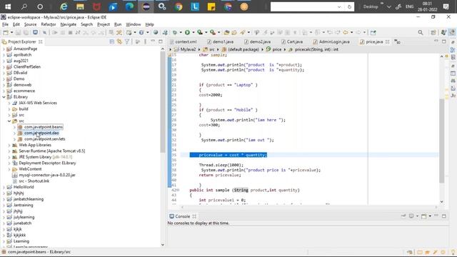Open the taskbar File Explorer icon

pyautogui.click(x=80, y=6)
